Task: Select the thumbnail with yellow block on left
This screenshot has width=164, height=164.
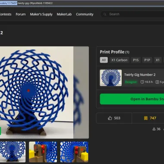Action: pos(43,152)
